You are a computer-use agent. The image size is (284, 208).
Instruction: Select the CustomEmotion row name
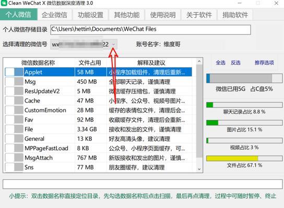45,110
